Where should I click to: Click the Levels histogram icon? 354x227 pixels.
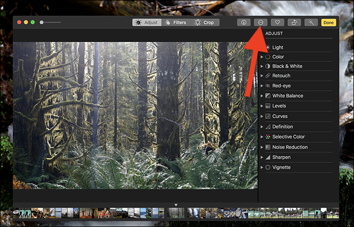pyautogui.click(x=268, y=106)
